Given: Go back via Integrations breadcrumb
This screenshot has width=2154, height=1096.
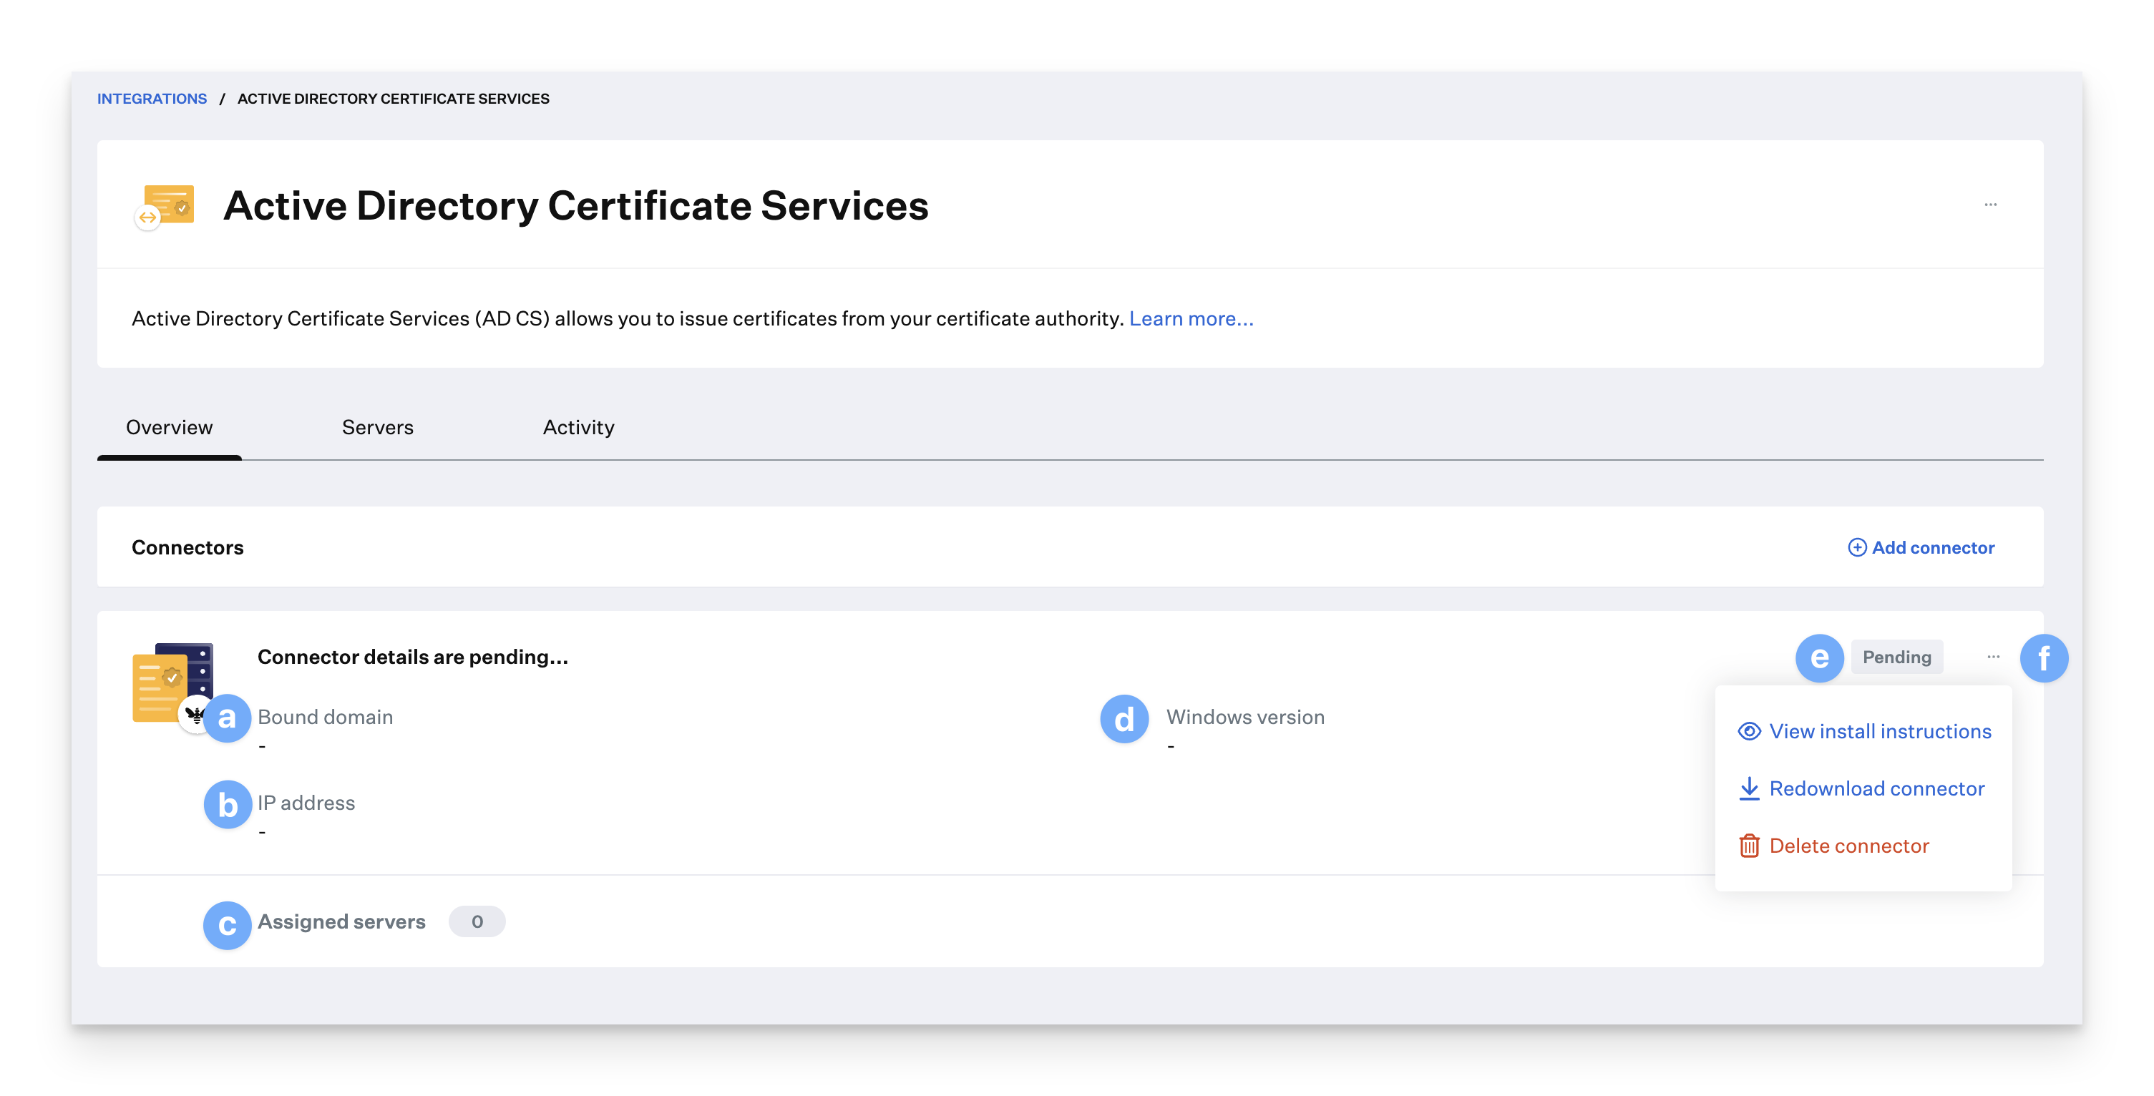Looking at the screenshot, I should click(x=151, y=99).
